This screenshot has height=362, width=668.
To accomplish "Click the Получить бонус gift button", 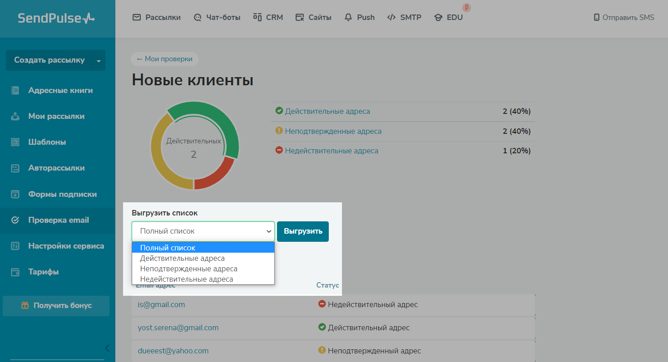I will [56, 306].
